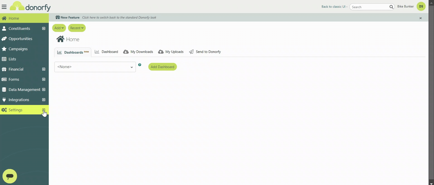Expand the Settings submenu
This screenshot has width=434, height=185.
44,110
